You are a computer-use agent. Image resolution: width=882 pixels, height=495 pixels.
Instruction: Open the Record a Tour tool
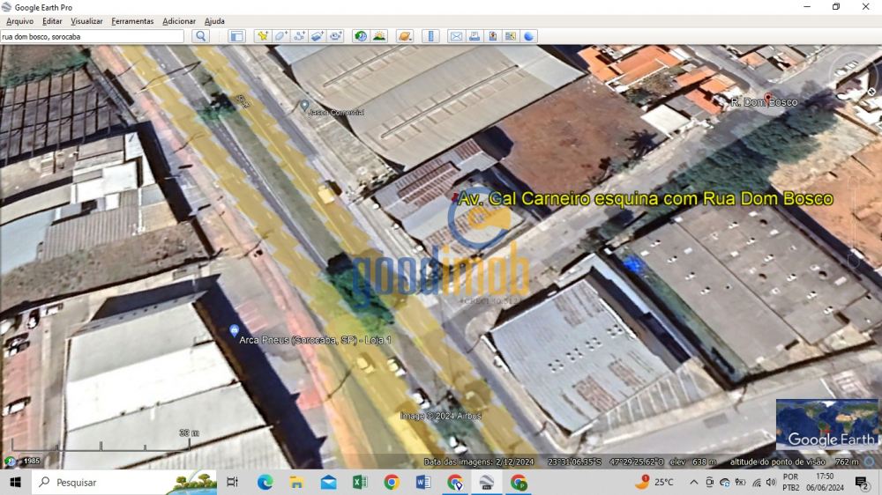tap(336, 36)
